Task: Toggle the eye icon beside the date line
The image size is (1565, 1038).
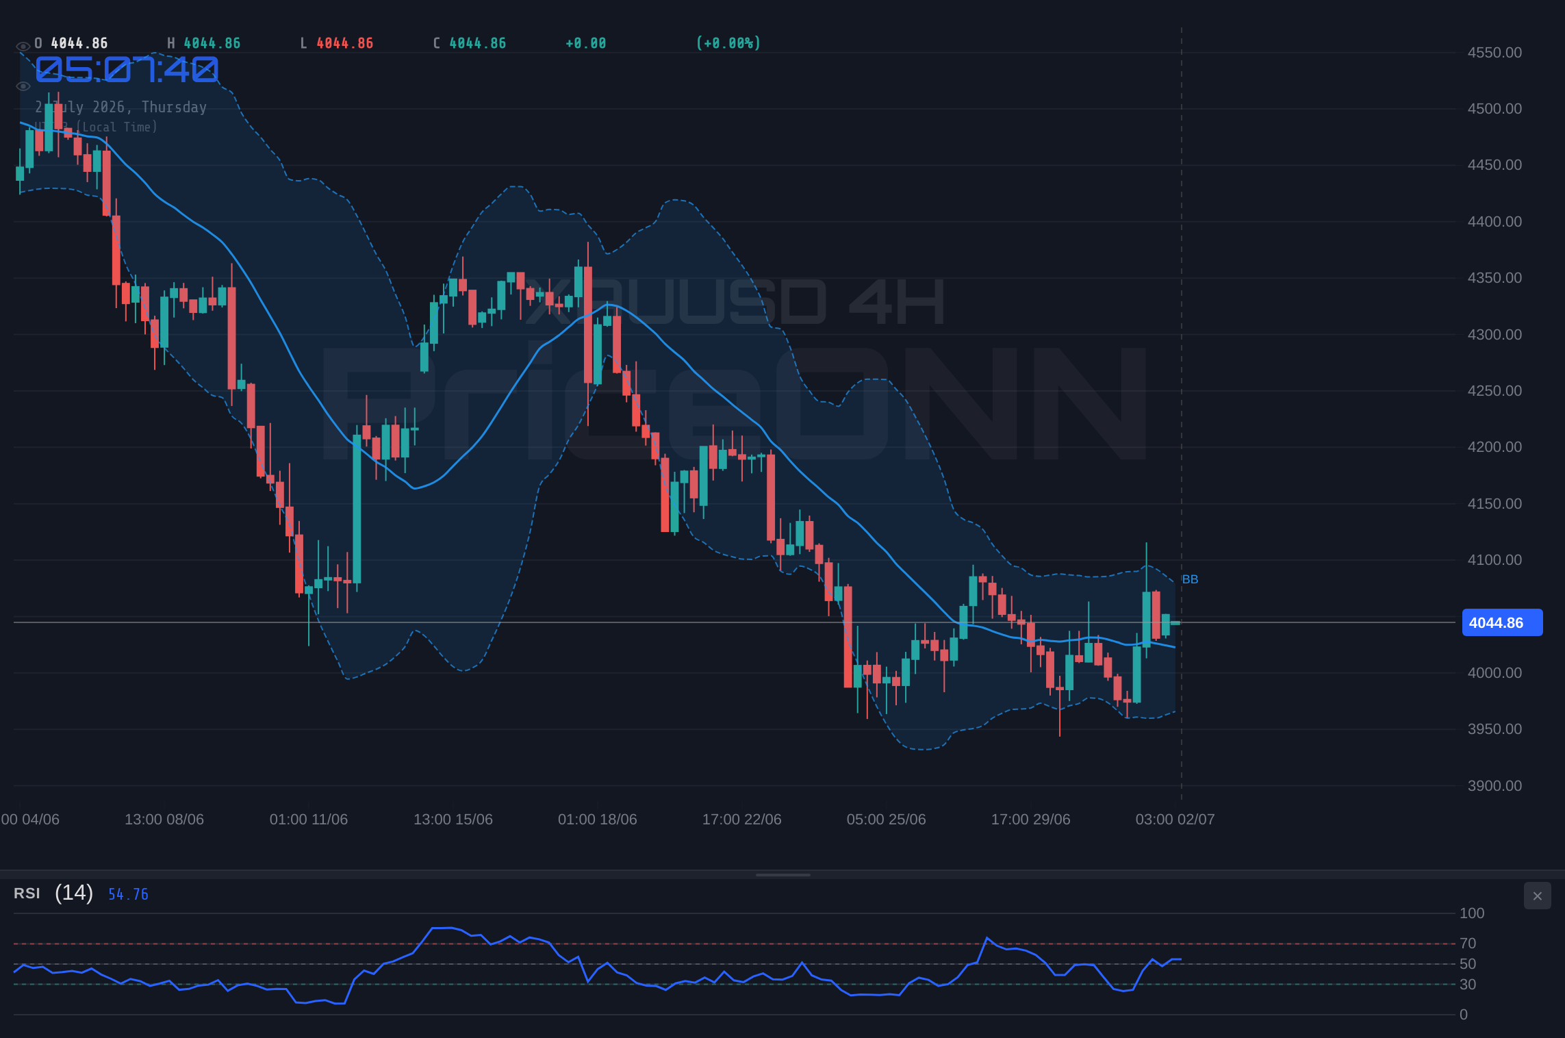Action: tap(23, 86)
